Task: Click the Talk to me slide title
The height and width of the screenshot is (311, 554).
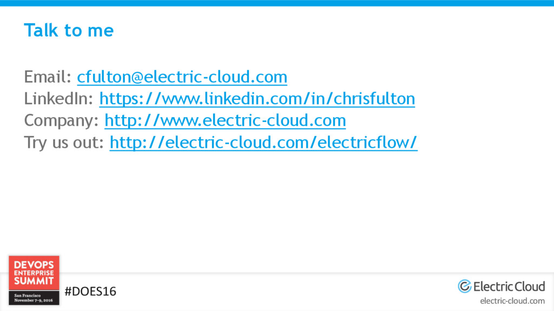Action: 69,30
